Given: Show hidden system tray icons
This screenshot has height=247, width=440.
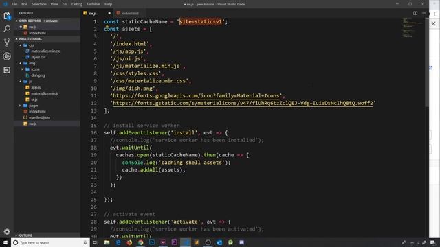Looking at the screenshot, I should pos(412,242).
